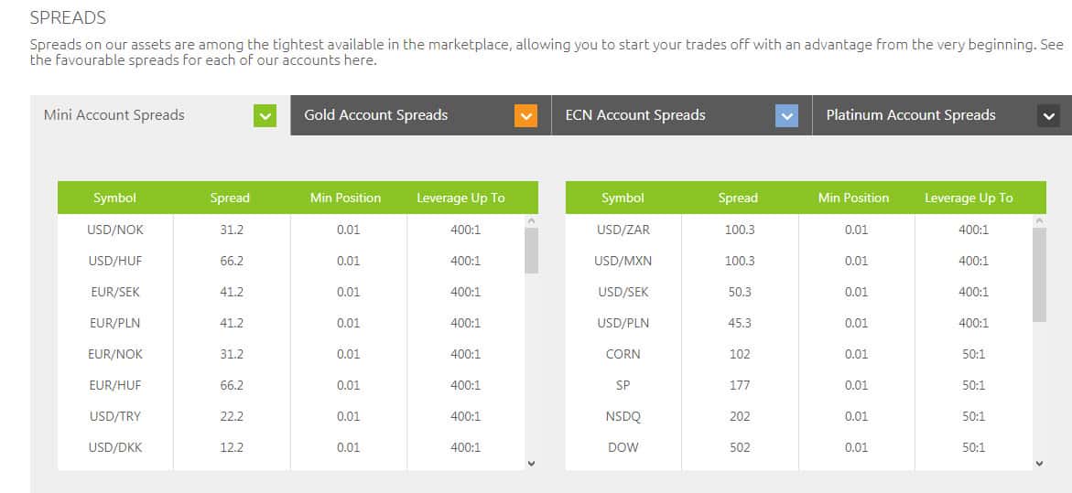Click the CORN symbol cell
Image resolution: width=1072 pixels, height=493 pixels.
(x=623, y=354)
